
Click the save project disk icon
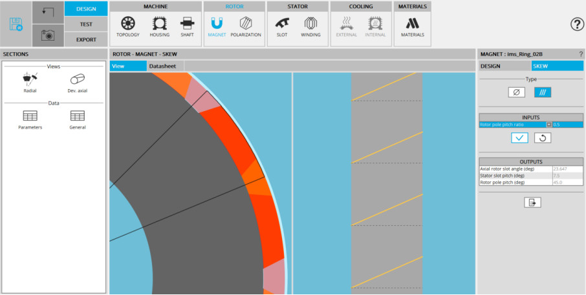(16, 24)
